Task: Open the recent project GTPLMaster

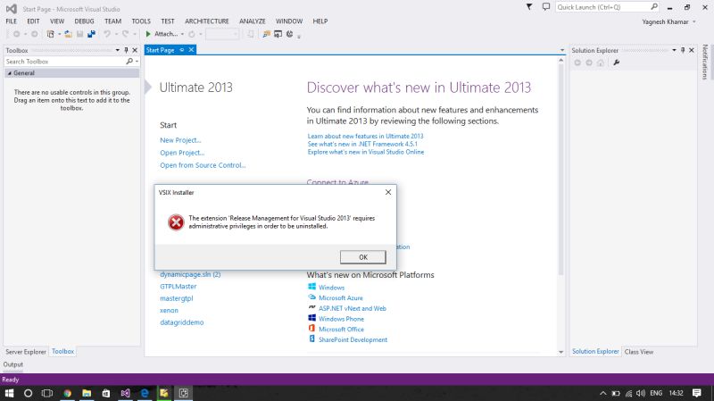Action: pyautogui.click(x=178, y=286)
